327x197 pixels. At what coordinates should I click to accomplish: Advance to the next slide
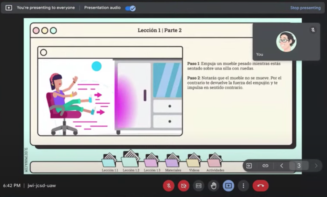pyautogui.click(x=316, y=166)
